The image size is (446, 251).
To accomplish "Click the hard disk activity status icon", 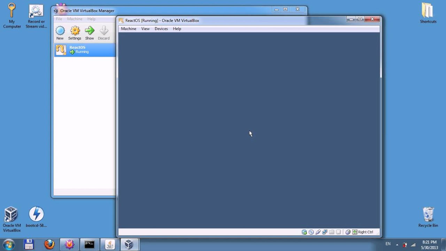I will 304,232.
